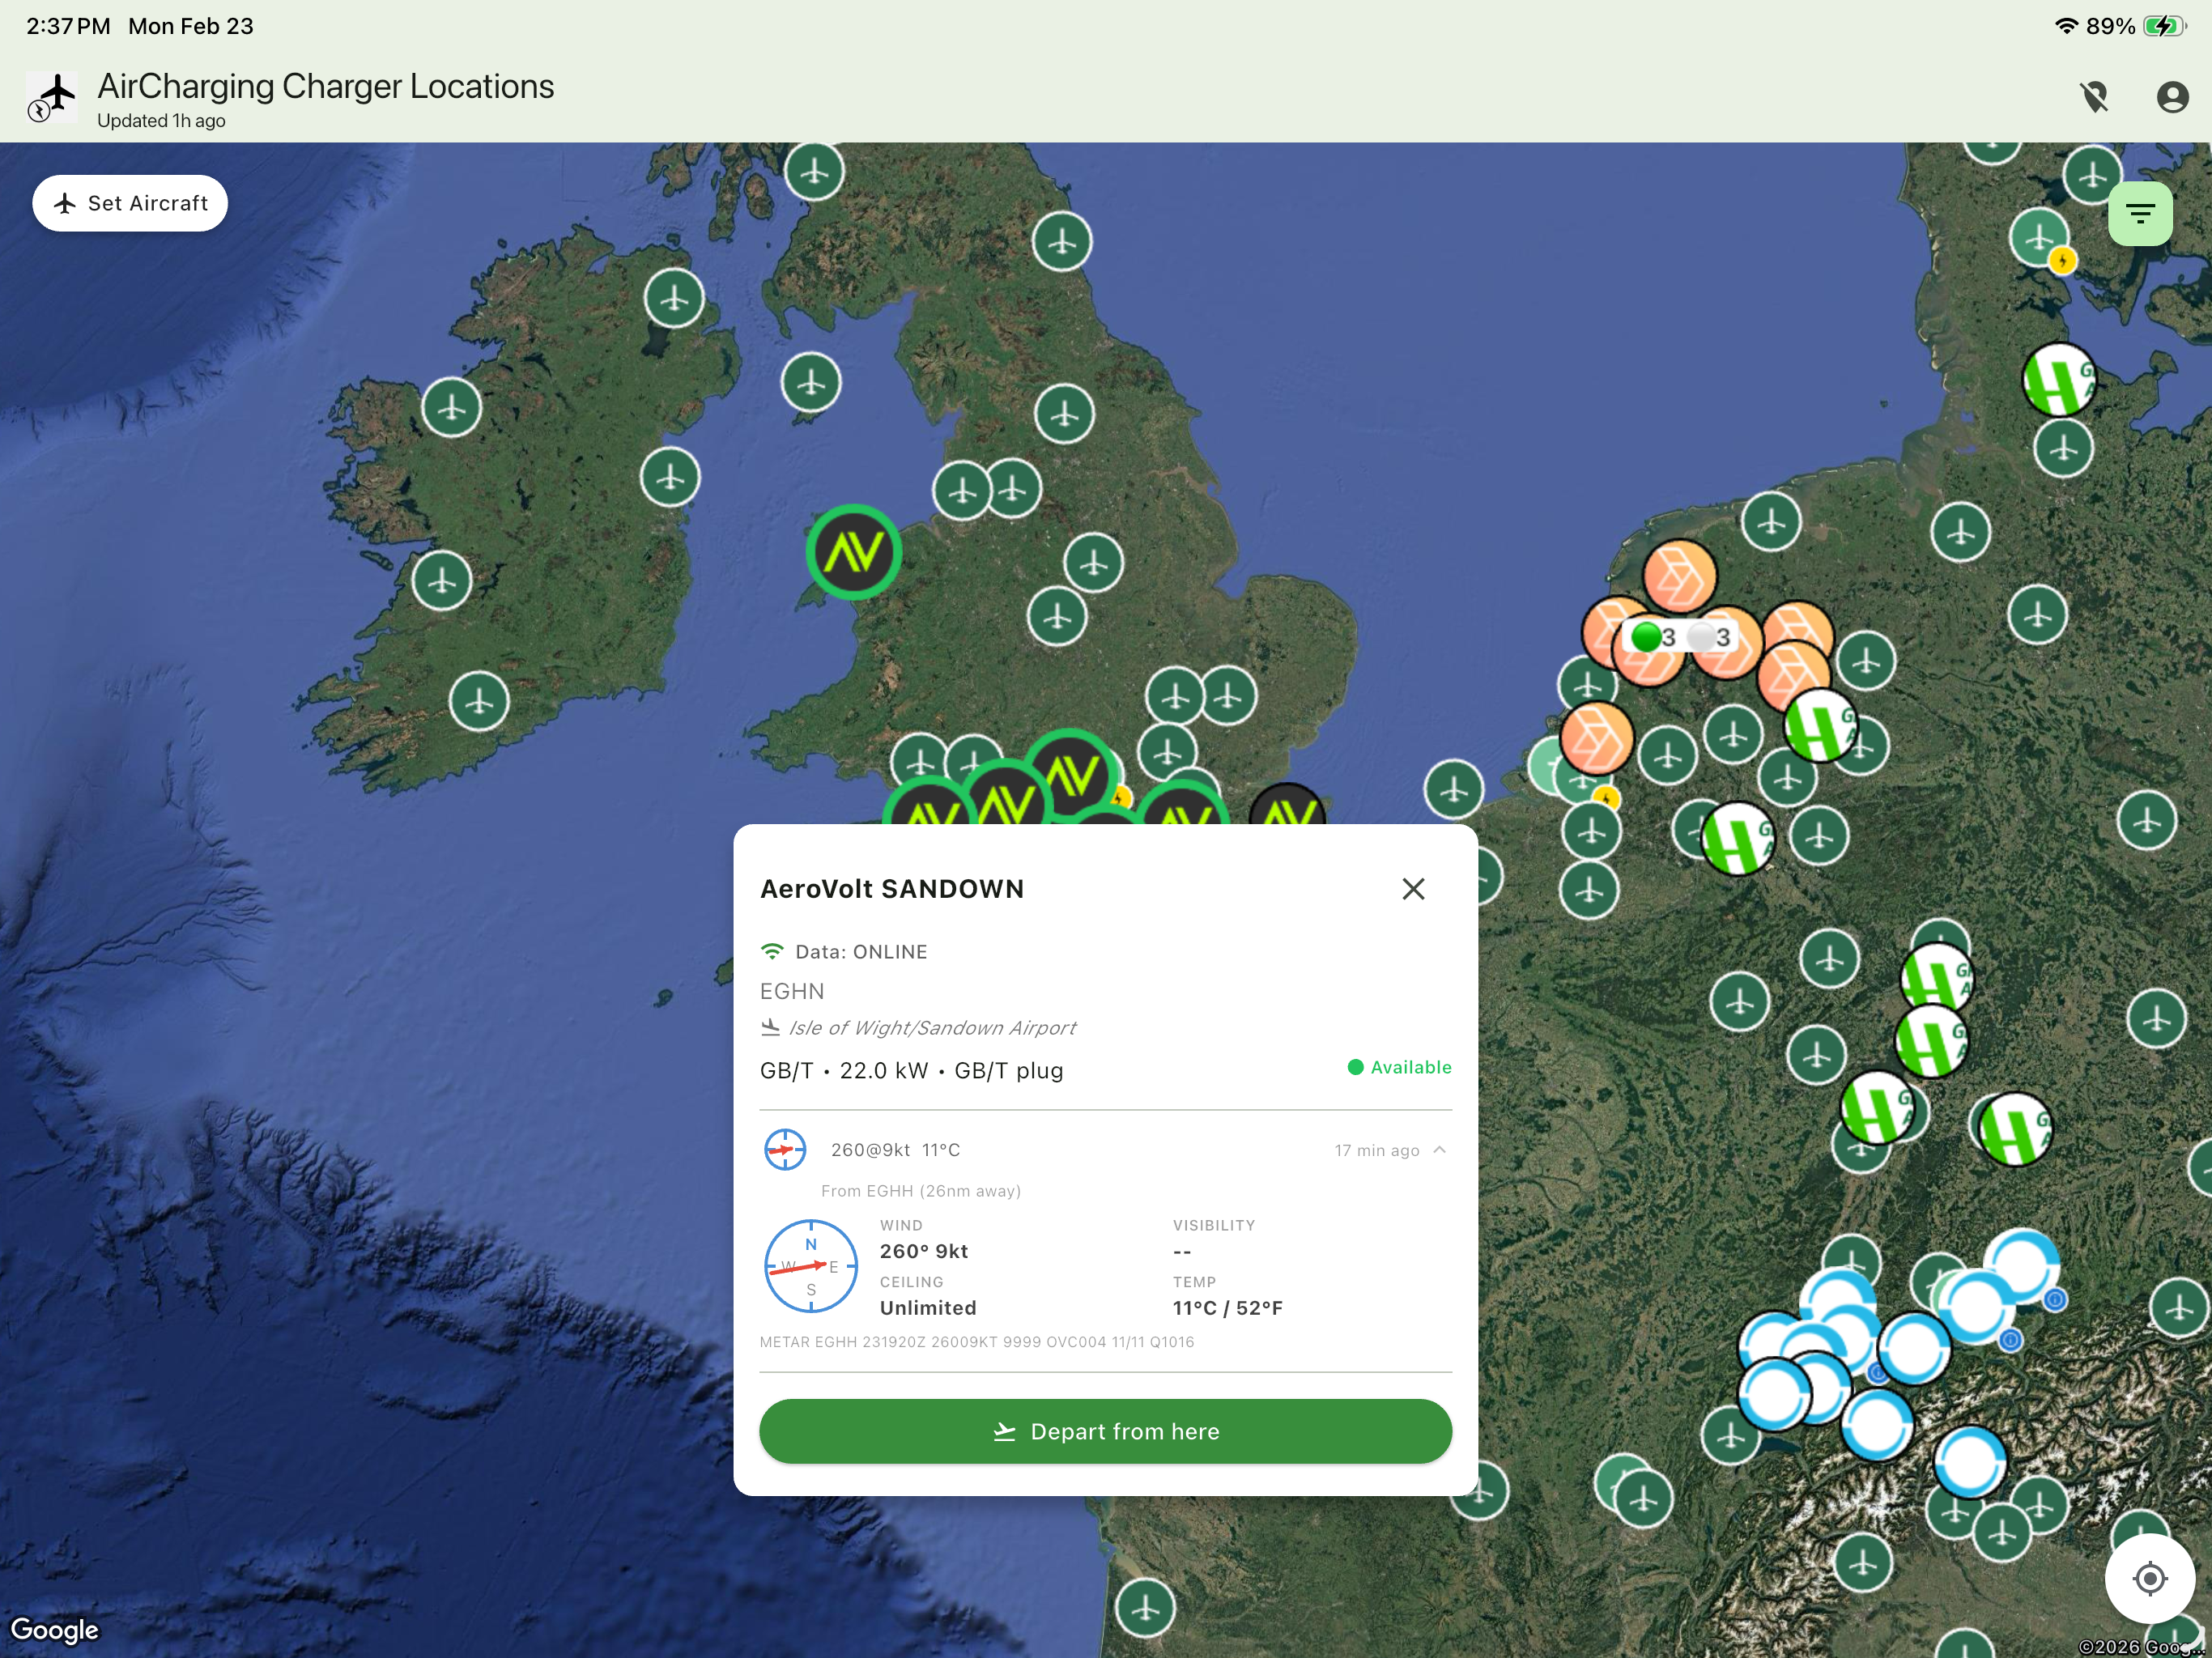
Task: Click Isle of Wight/Sandown Airport name
Action: pos(933,1028)
